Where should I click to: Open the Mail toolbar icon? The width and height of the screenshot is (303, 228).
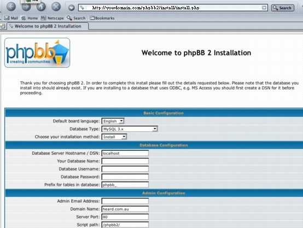coord(11,18)
